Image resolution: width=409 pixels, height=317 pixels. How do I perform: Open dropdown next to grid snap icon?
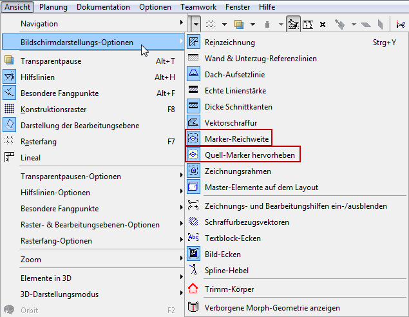[224, 24]
